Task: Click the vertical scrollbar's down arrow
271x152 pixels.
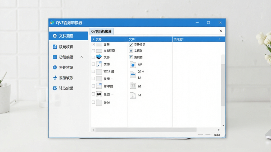Action: (223, 125)
